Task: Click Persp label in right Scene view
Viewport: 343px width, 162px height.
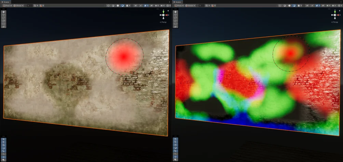Action: (x=335, y=22)
